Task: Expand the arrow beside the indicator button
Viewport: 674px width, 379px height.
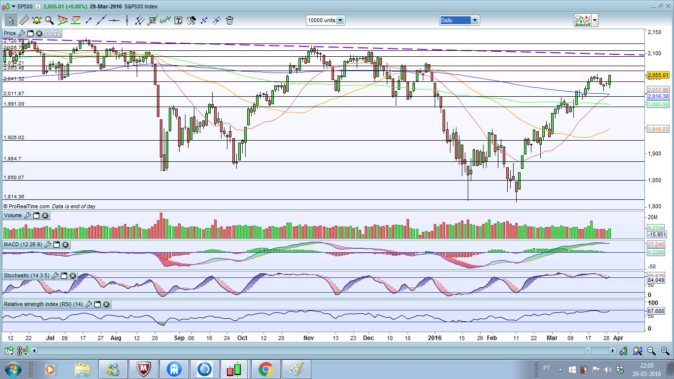Action: coord(595,20)
